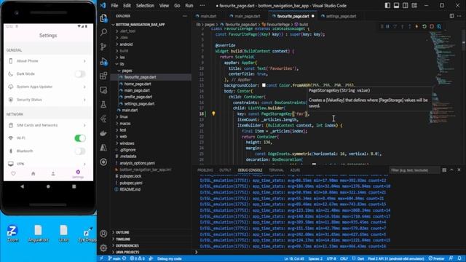Screen dimensions: 466x262
Task: Turn off the Wi-Fi switch in emulator
Action: click(80, 138)
